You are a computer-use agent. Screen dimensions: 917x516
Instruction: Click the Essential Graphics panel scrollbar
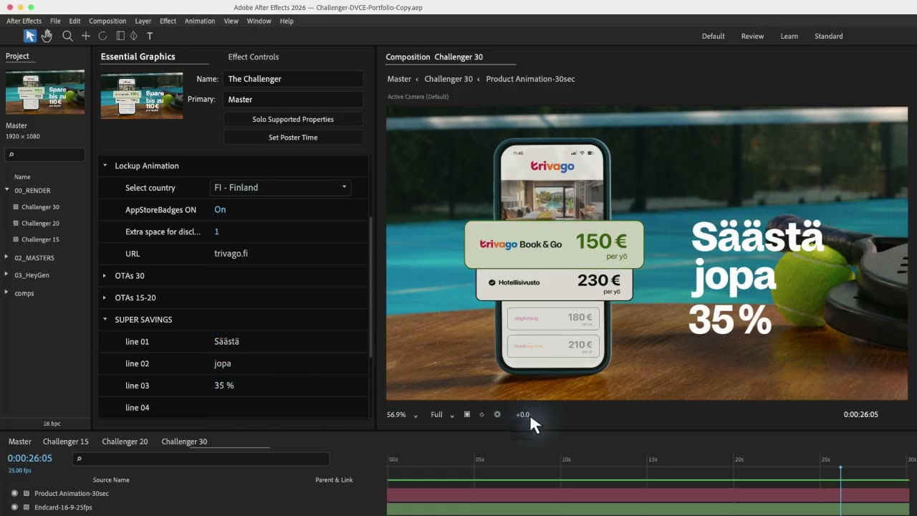(x=370, y=287)
